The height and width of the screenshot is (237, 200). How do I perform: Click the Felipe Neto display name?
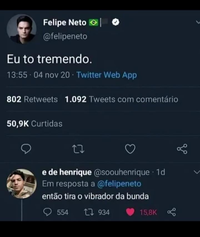pos(65,23)
